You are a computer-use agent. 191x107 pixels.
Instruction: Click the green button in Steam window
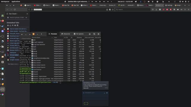tap(86, 103)
